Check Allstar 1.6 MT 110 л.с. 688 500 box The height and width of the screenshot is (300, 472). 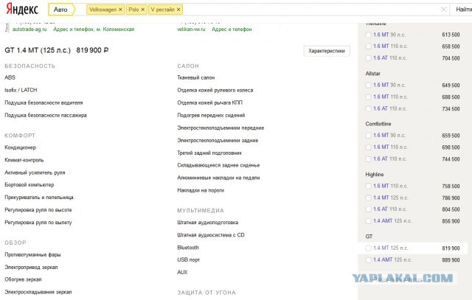point(368,97)
